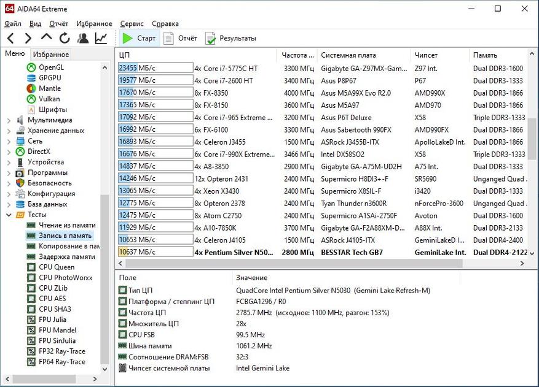Select the 10637 МБ/с result bar
Screen dimensions: 539x387
(155, 252)
